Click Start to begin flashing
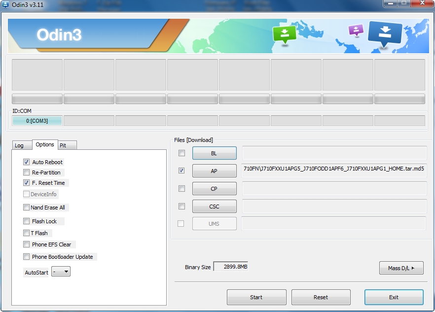Viewport: 435px width, 312px height. pyautogui.click(x=256, y=297)
